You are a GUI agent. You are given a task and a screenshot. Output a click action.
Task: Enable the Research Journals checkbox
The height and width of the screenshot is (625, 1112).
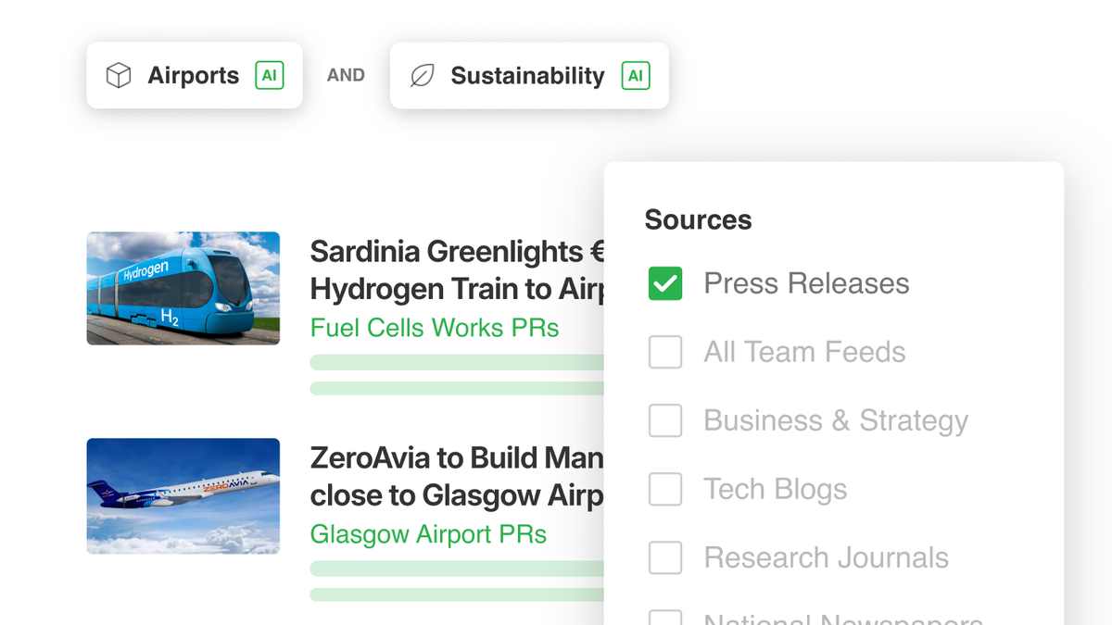point(665,557)
